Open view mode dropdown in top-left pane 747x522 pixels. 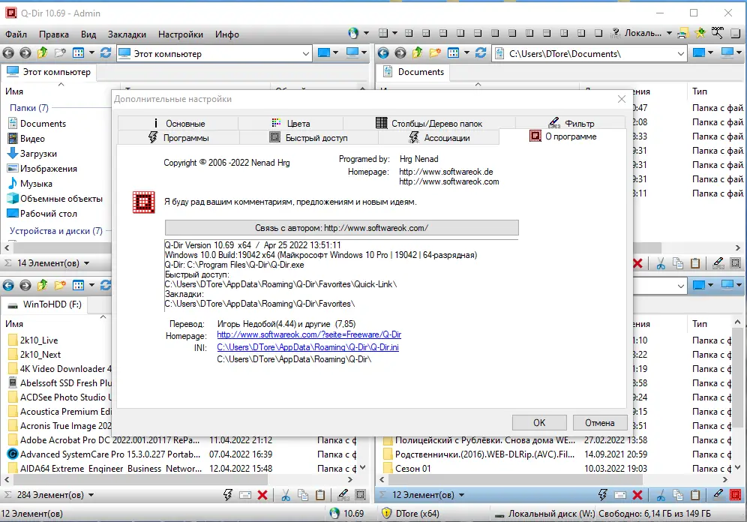[x=91, y=52]
